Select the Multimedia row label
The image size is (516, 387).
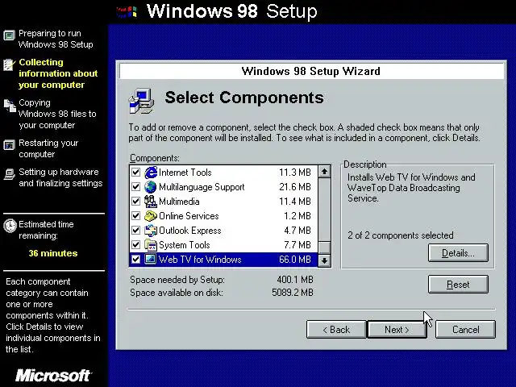click(x=179, y=202)
